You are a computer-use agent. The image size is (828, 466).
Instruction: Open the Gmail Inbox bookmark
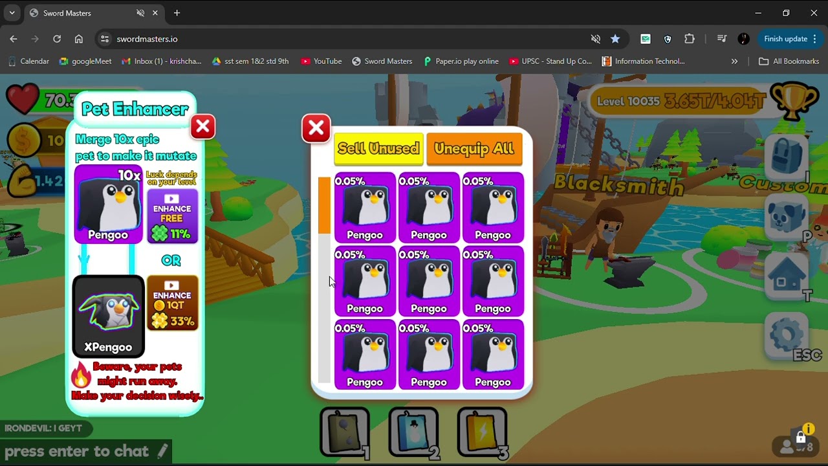pyautogui.click(x=162, y=61)
